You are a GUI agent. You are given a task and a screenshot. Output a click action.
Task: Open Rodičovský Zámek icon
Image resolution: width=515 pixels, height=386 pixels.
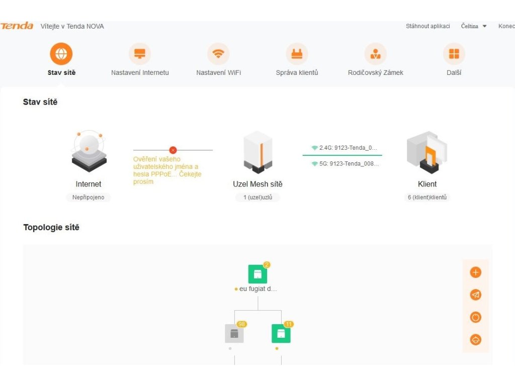click(375, 54)
